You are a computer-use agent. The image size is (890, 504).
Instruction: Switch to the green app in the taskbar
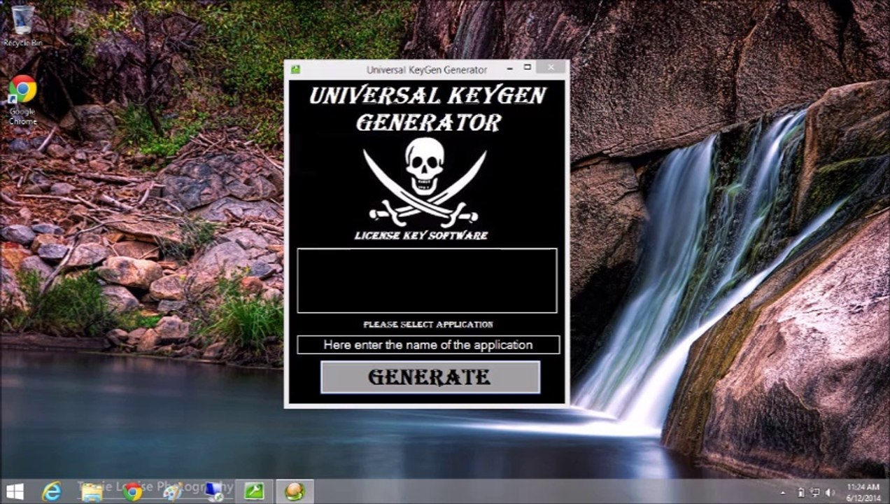[x=254, y=492]
